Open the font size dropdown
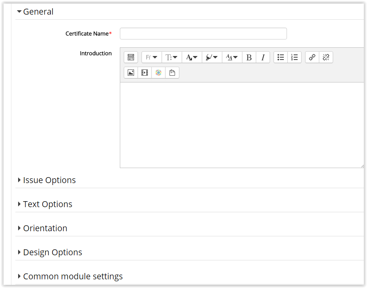367x288 pixels. pyautogui.click(x=171, y=57)
